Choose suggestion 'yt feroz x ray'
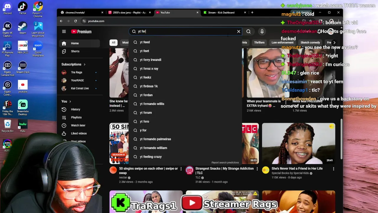Viewport: 378px width, 213px height. coord(185,69)
